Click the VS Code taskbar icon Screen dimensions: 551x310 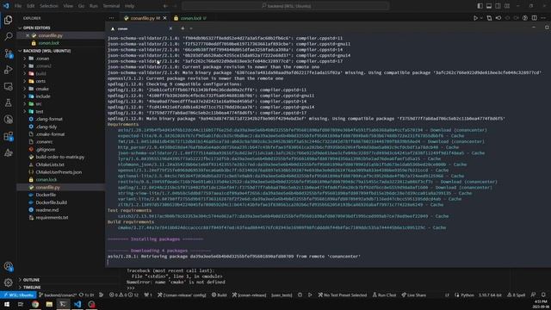click(77, 304)
